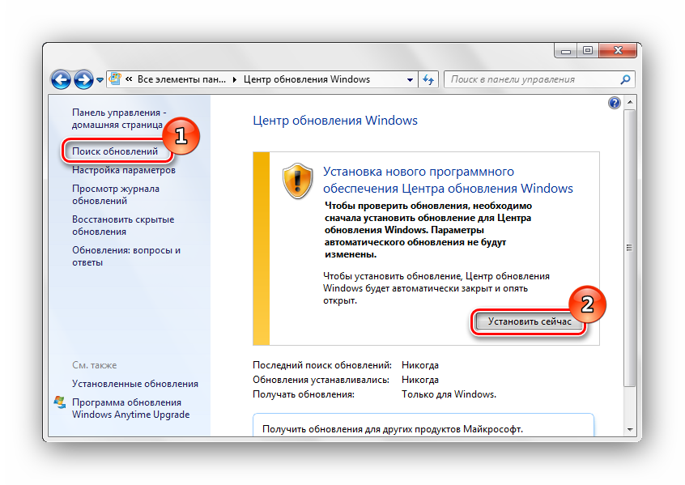Click the scrollbar down arrow
This screenshot has height=485, width=685.
click(629, 429)
